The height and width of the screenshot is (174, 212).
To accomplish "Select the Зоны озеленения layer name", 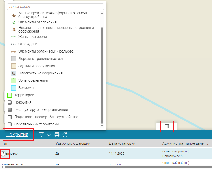I will point(33,81).
